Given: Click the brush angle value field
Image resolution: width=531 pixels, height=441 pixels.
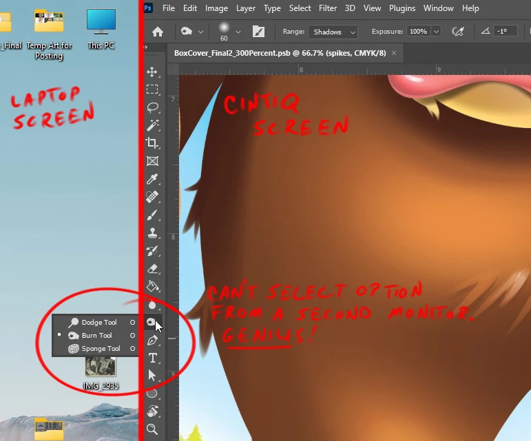Looking at the screenshot, I should pos(506,31).
